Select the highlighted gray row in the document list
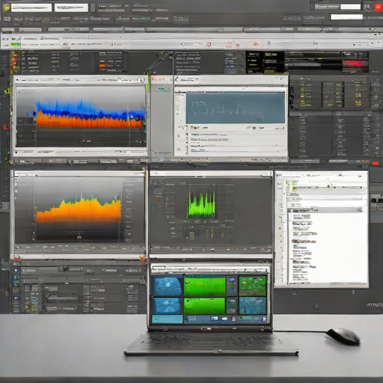Screen dimensions: 383x383 click(325, 210)
